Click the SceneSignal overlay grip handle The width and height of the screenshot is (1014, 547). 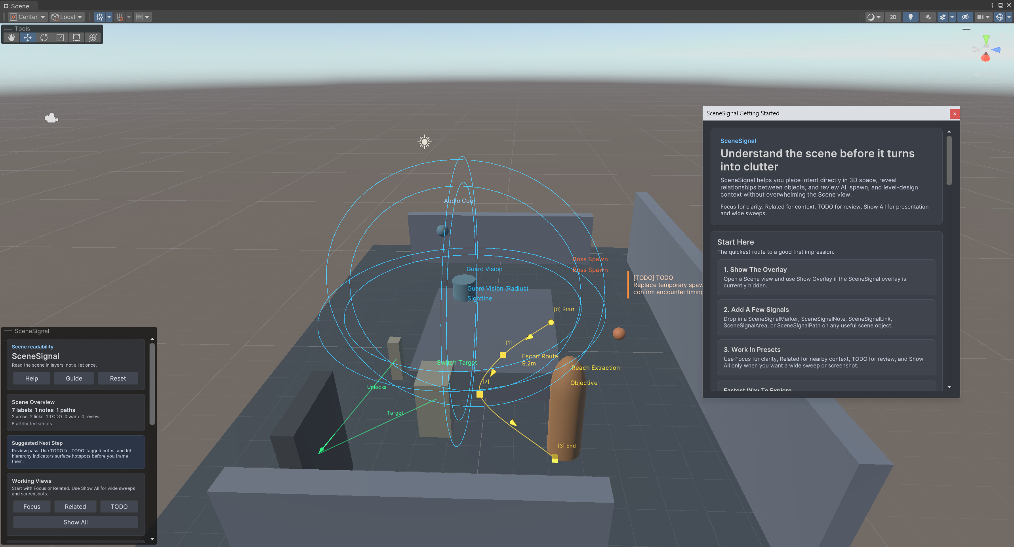[8, 331]
